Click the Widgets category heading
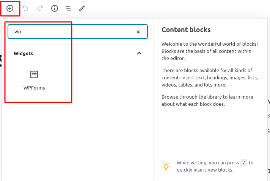The image size is (270, 181). tap(24, 54)
